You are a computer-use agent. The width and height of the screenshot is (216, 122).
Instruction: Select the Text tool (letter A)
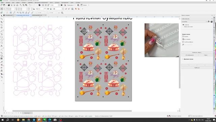coord(1,46)
